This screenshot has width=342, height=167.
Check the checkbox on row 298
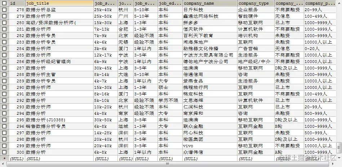click(x=4, y=139)
